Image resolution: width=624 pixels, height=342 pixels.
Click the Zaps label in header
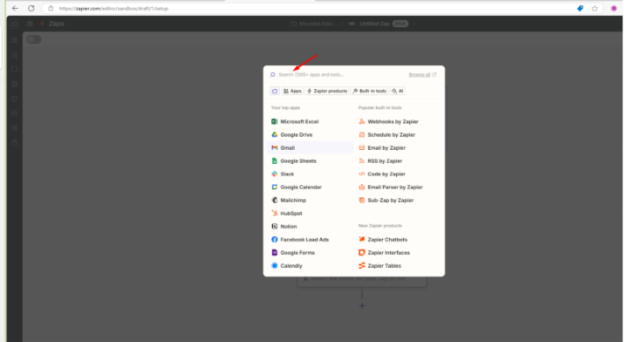pos(56,24)
